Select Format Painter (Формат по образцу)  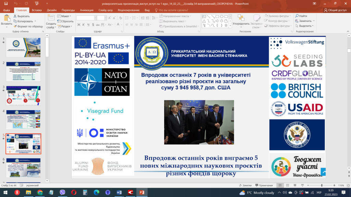[15, 26]
